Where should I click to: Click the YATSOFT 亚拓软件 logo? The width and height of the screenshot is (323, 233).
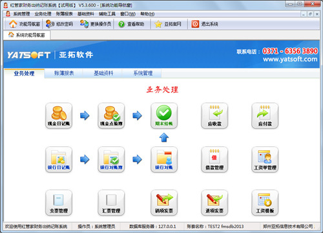[x=50, y=55]
